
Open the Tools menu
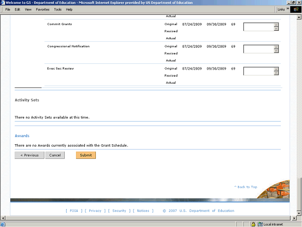click(58, 9)
